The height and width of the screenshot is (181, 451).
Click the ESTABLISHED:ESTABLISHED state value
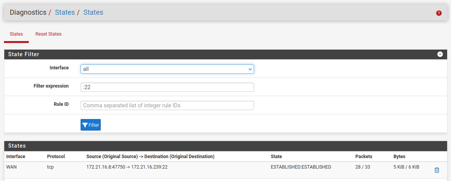pos(301,167)
